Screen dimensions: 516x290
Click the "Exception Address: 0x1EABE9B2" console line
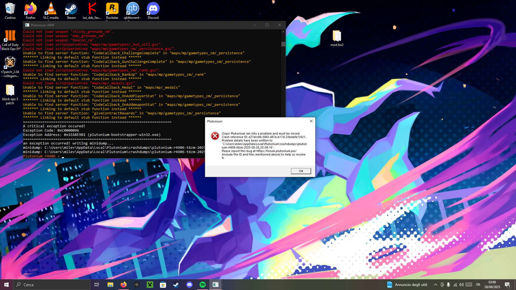pyautogui.click(x=92, y=135)
